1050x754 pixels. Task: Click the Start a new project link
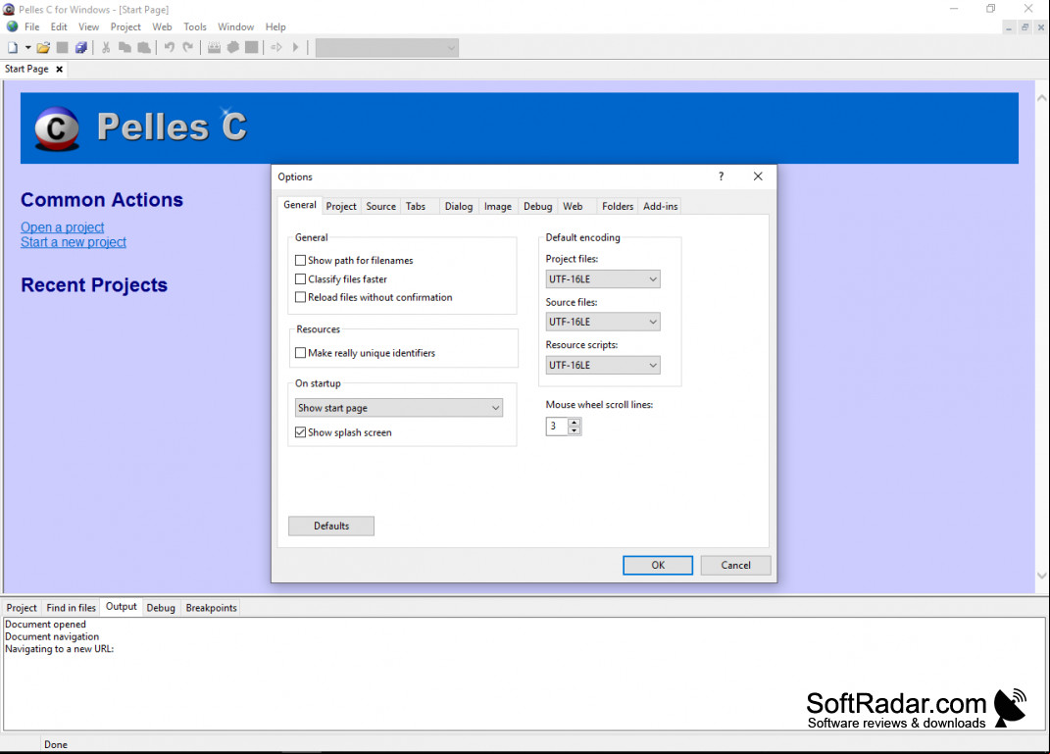74,242
